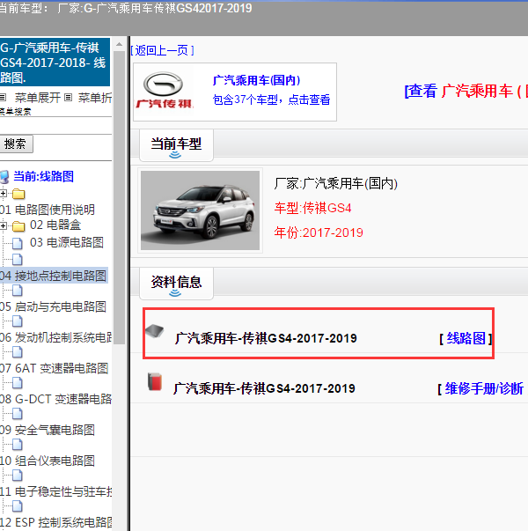Select 06 发动机控制系统 in the tree
Screen dimensions: 528x531
tap(55, 337)
